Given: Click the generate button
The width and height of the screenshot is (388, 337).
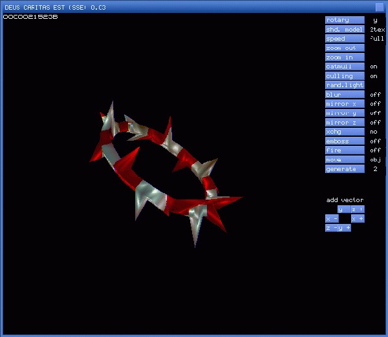Looking at the screenshot, I should 345,169.
